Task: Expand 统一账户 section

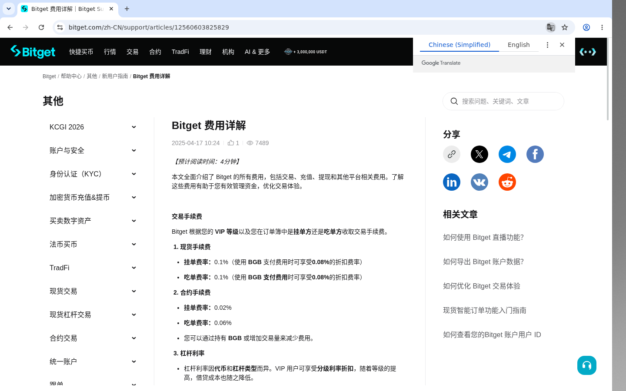Action: point(93,361)
